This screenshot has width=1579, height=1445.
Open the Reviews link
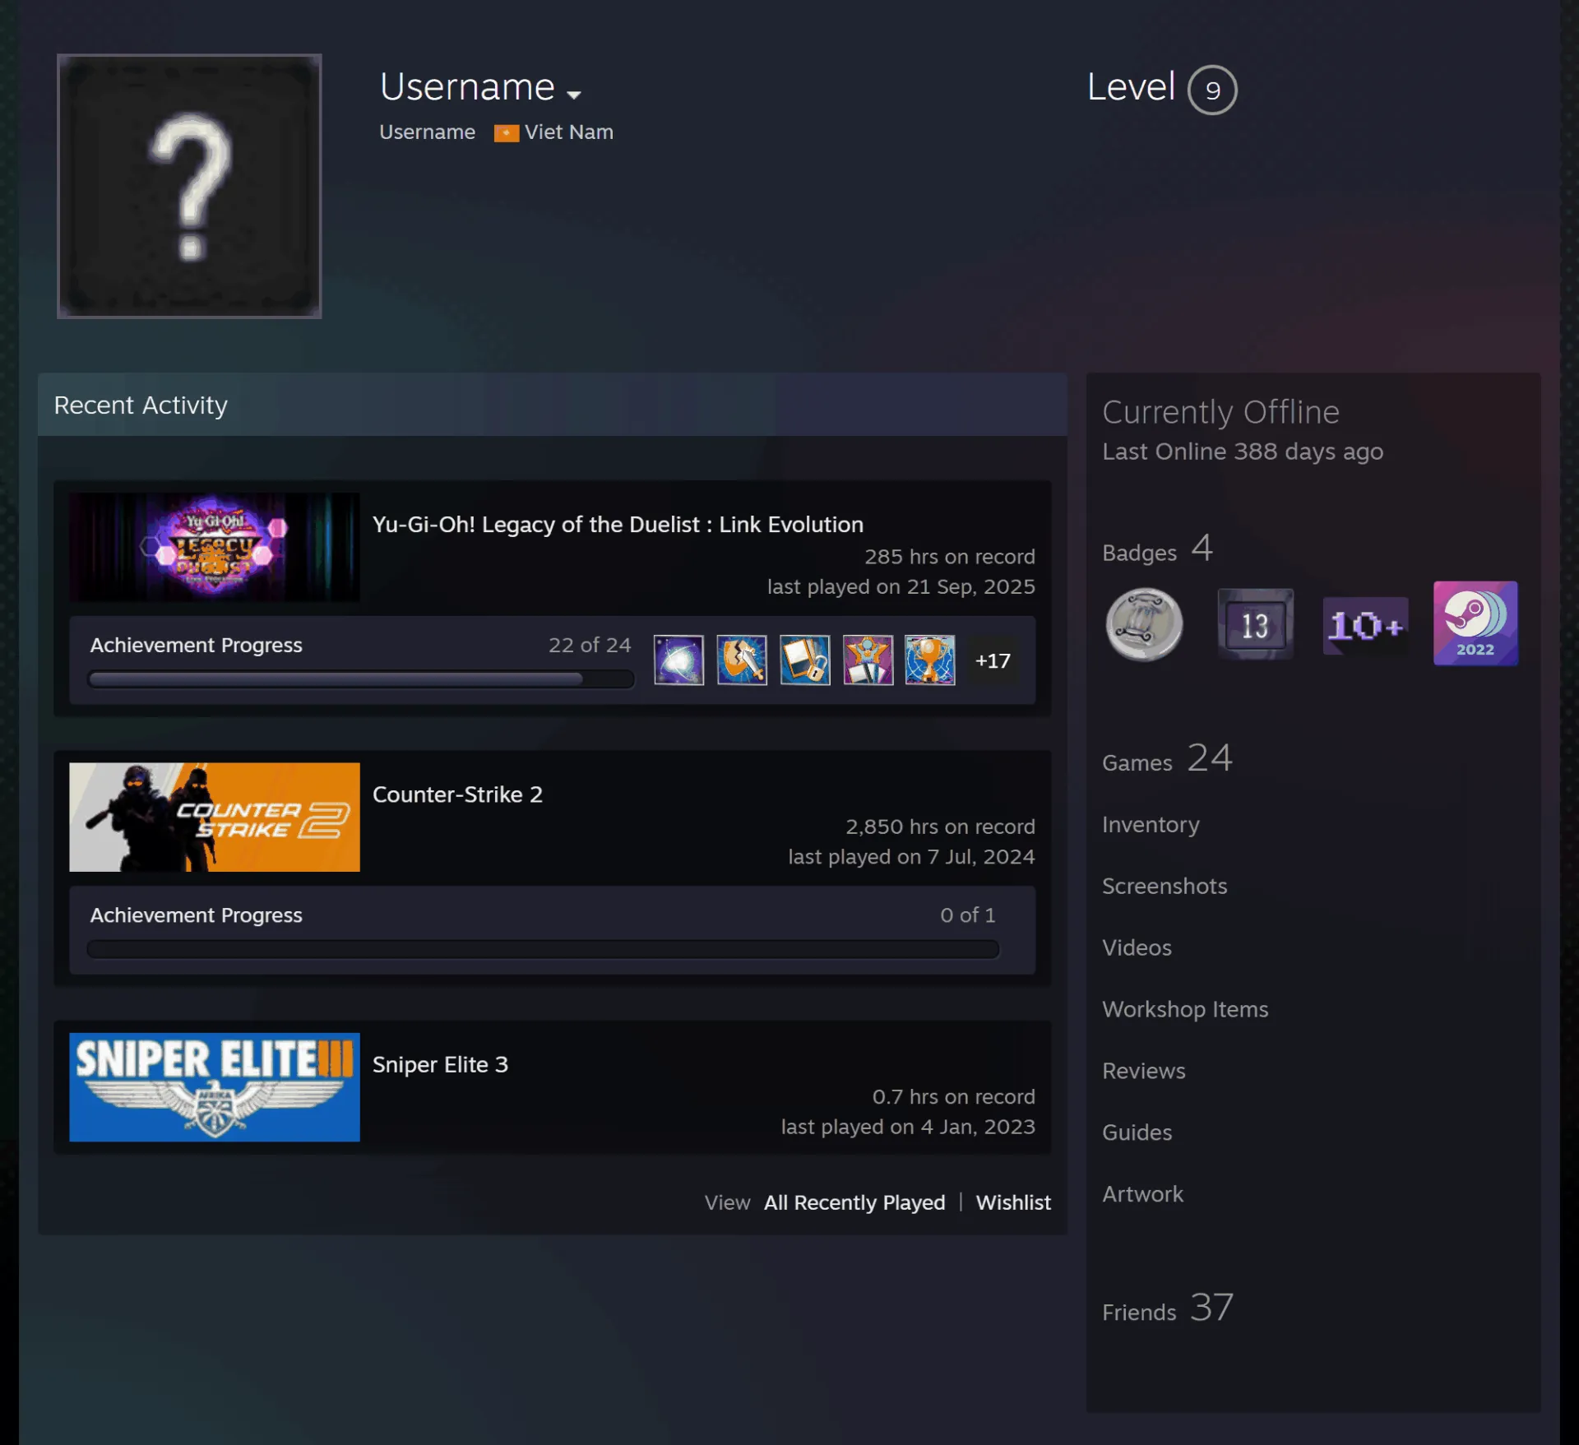[x=1144, y=1071]
